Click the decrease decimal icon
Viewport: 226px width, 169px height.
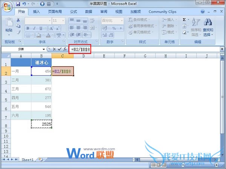click(111, 35)
